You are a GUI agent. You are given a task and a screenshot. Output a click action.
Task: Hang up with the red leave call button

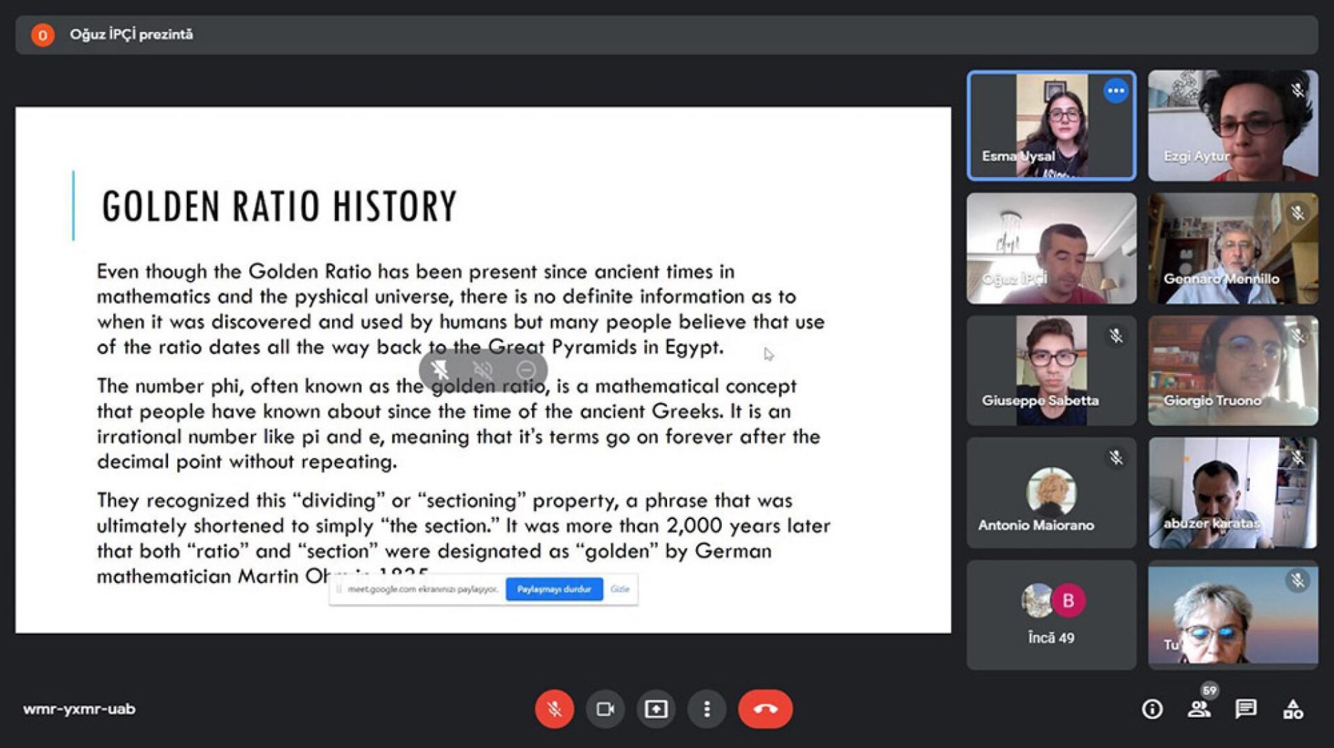765,709
